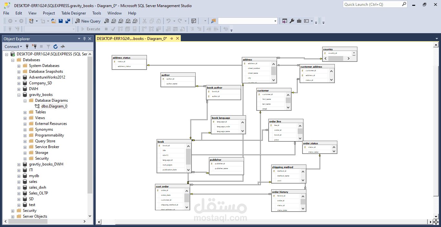Open an Analysis Services DMX query
The height and width of the screenshot is (227, 441).
(121, 21)
